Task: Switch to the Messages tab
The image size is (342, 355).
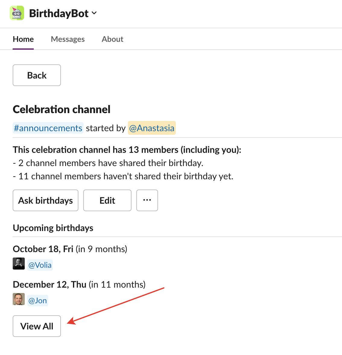Action: tap(68, 39)
